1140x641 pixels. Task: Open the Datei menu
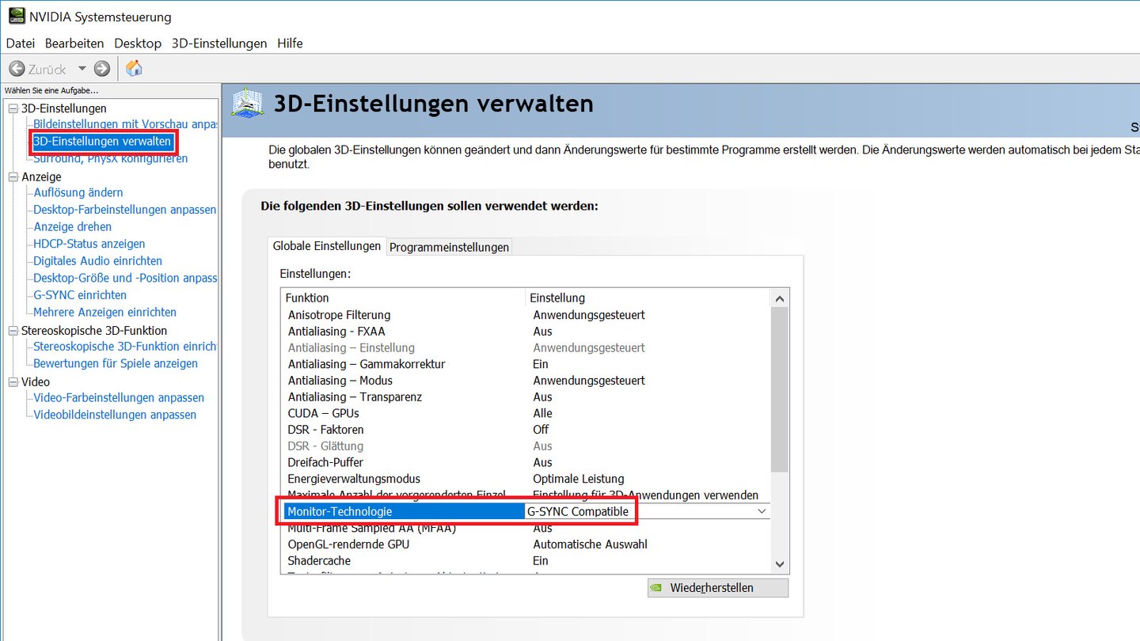[21, 44]
